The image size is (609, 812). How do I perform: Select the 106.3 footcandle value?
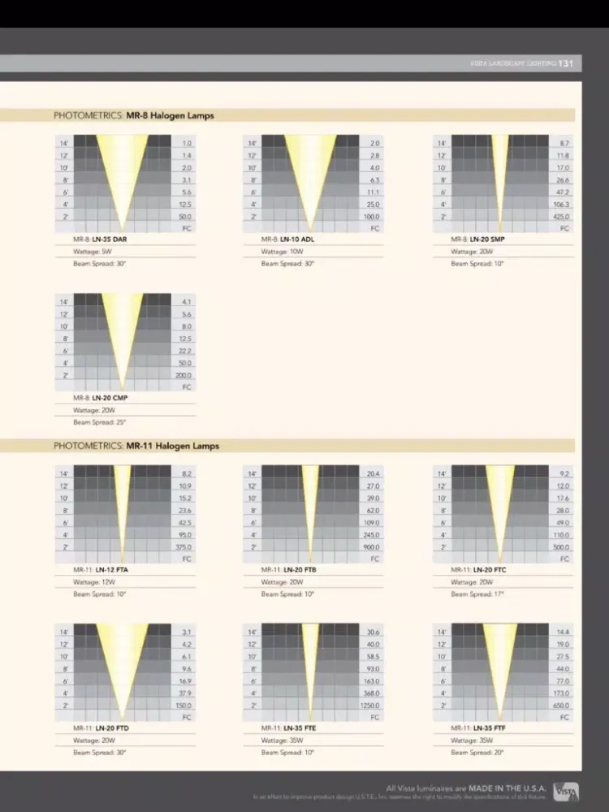[561, 205]
